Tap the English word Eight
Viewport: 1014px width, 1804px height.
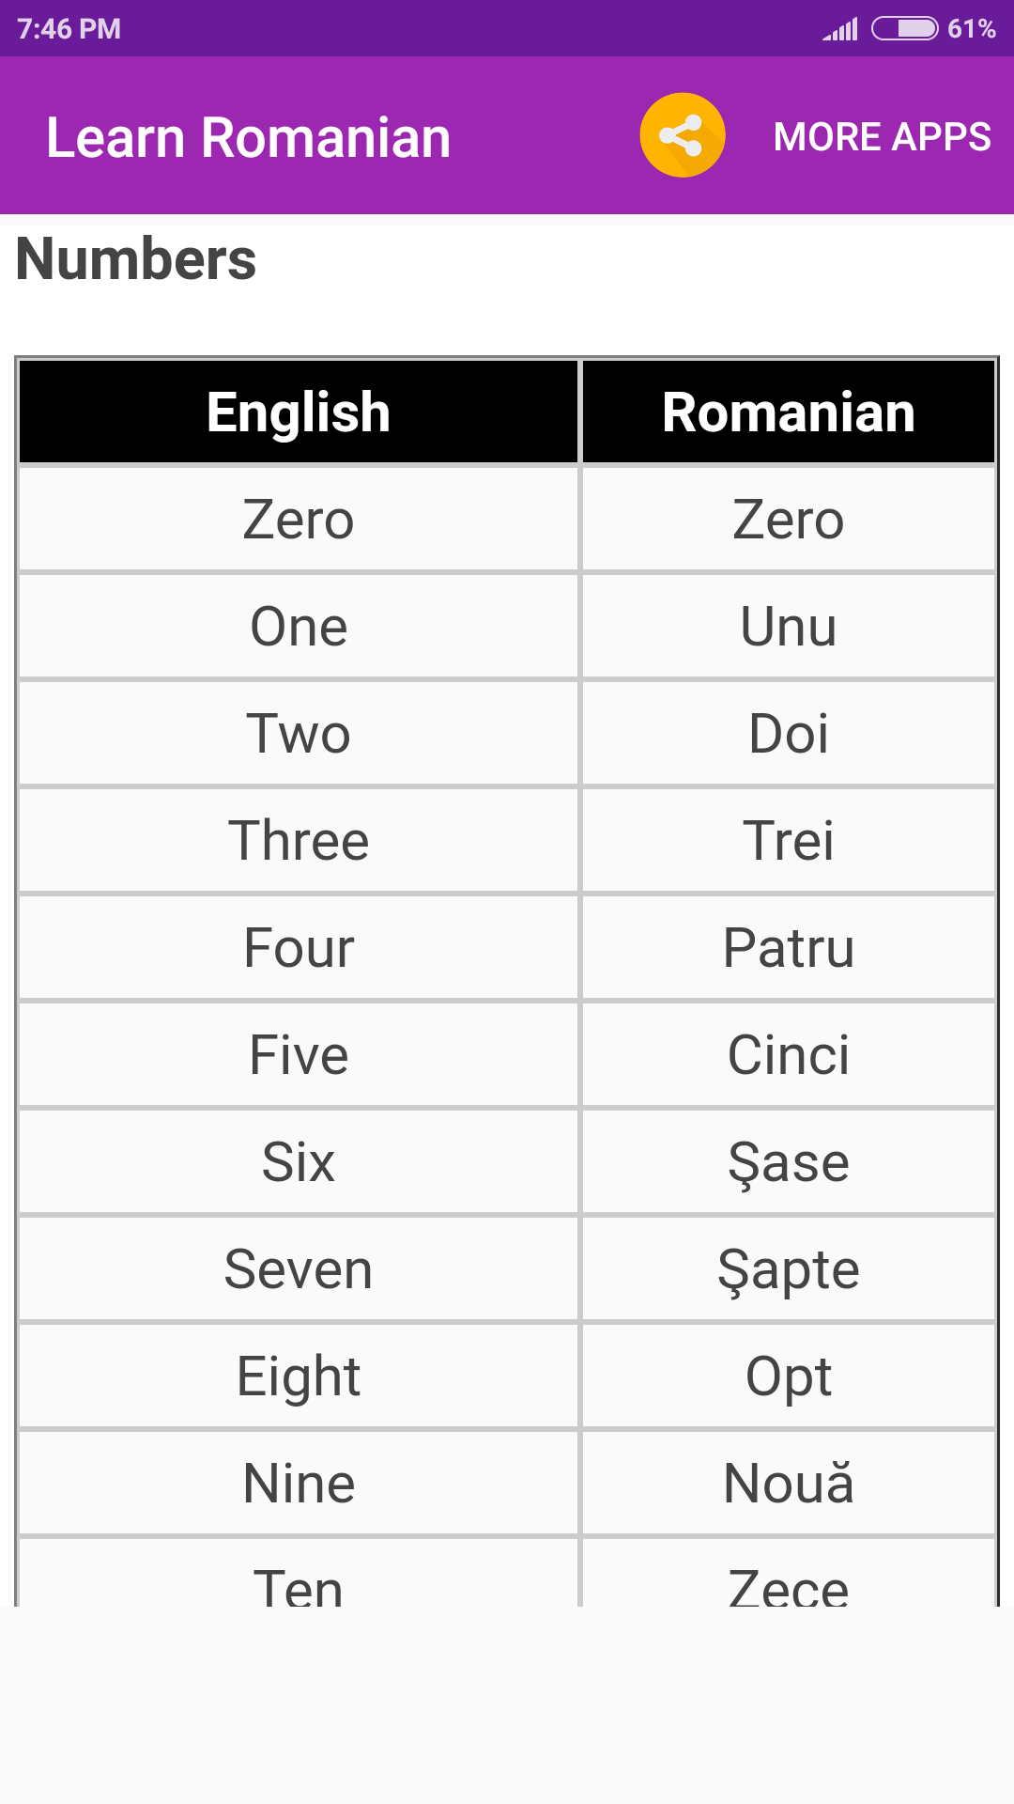click(299, 1378)
